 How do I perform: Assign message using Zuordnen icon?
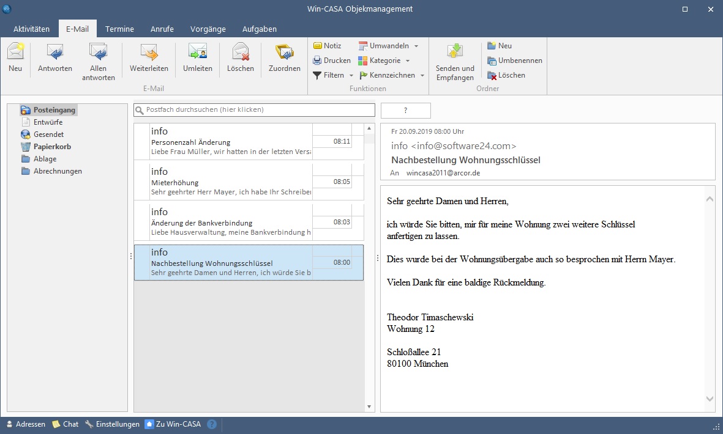tap(285, 57)
